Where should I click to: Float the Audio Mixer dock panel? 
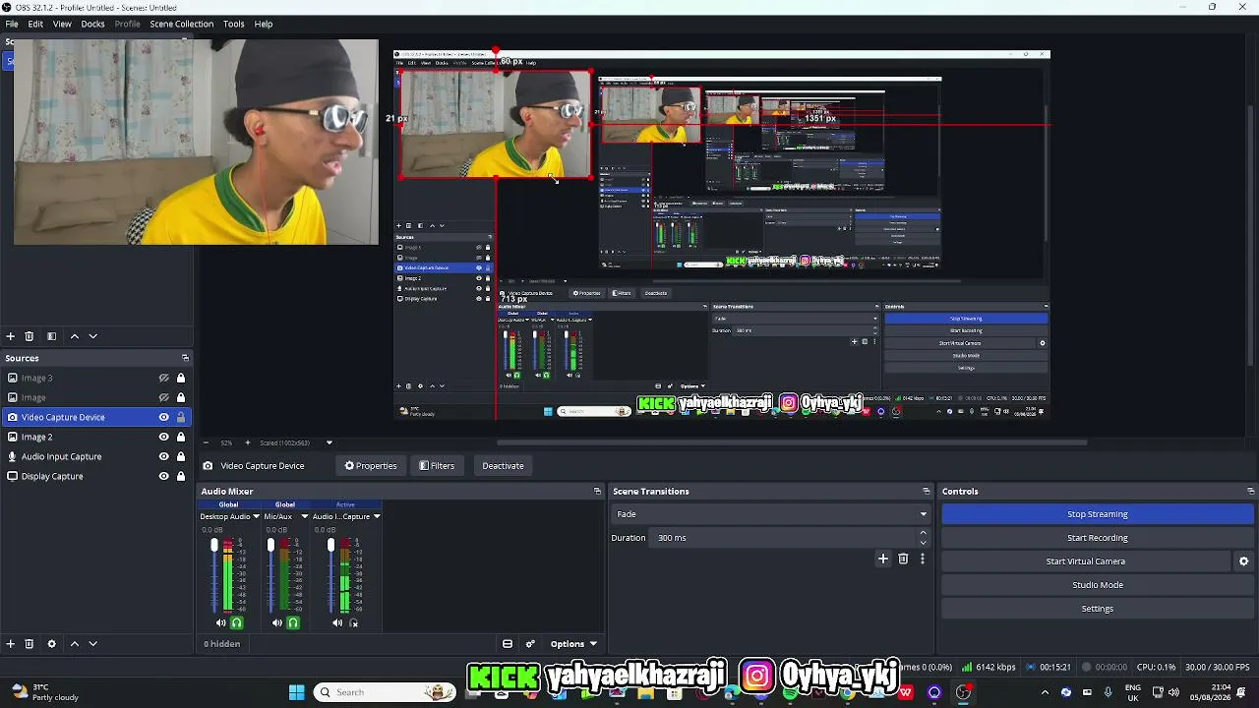597,492
